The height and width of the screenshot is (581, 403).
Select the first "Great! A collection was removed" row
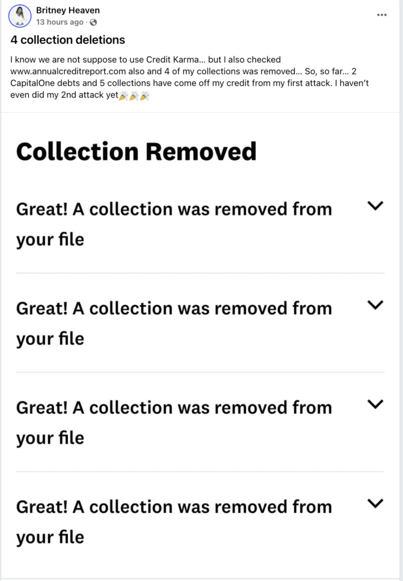[x=174, y=224]
